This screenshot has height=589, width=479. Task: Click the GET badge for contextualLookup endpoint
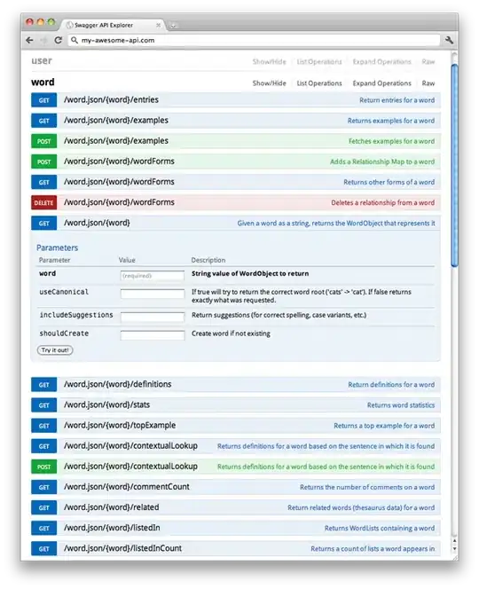(x=44, y=446)
